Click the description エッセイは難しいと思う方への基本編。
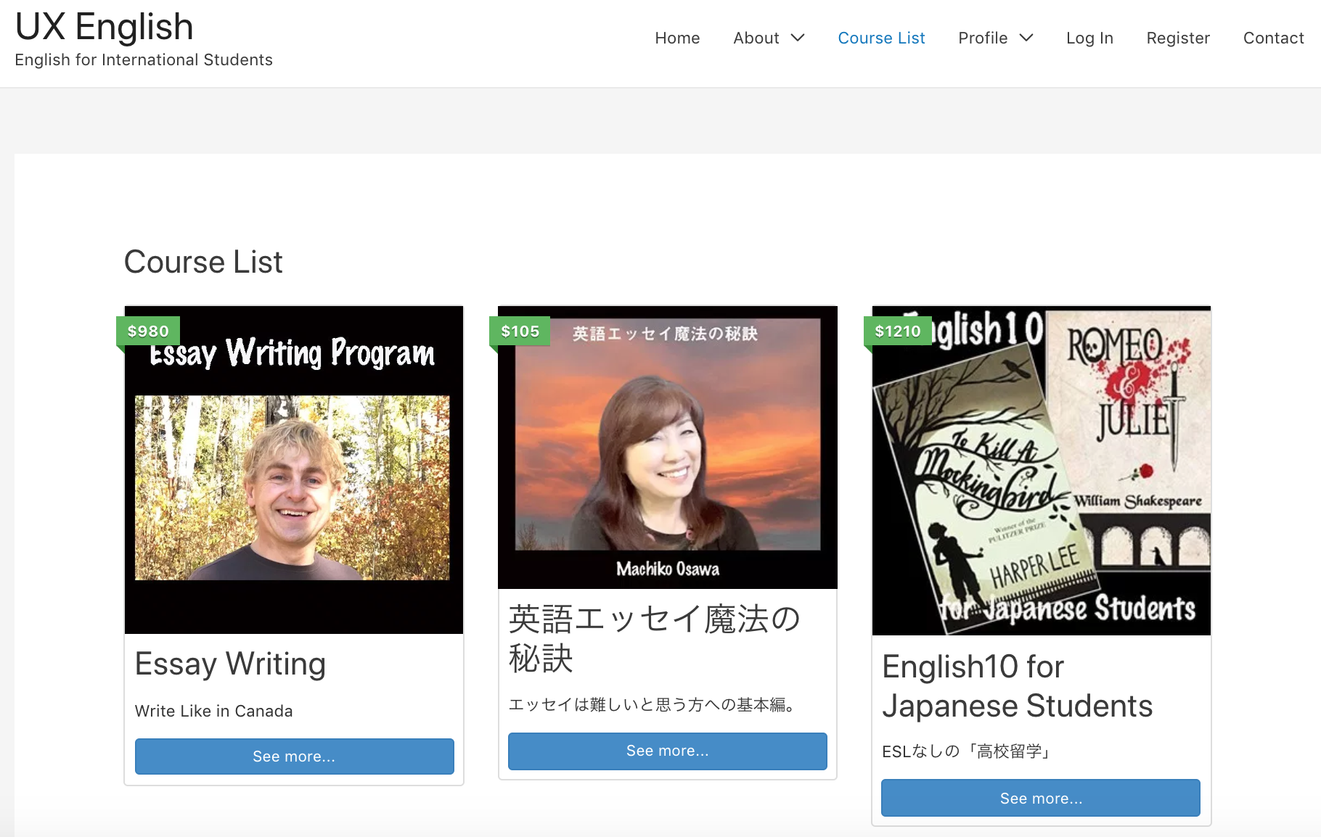Image resolution: width=1321 pixels, height=837 pixels. tap(651, 705)
